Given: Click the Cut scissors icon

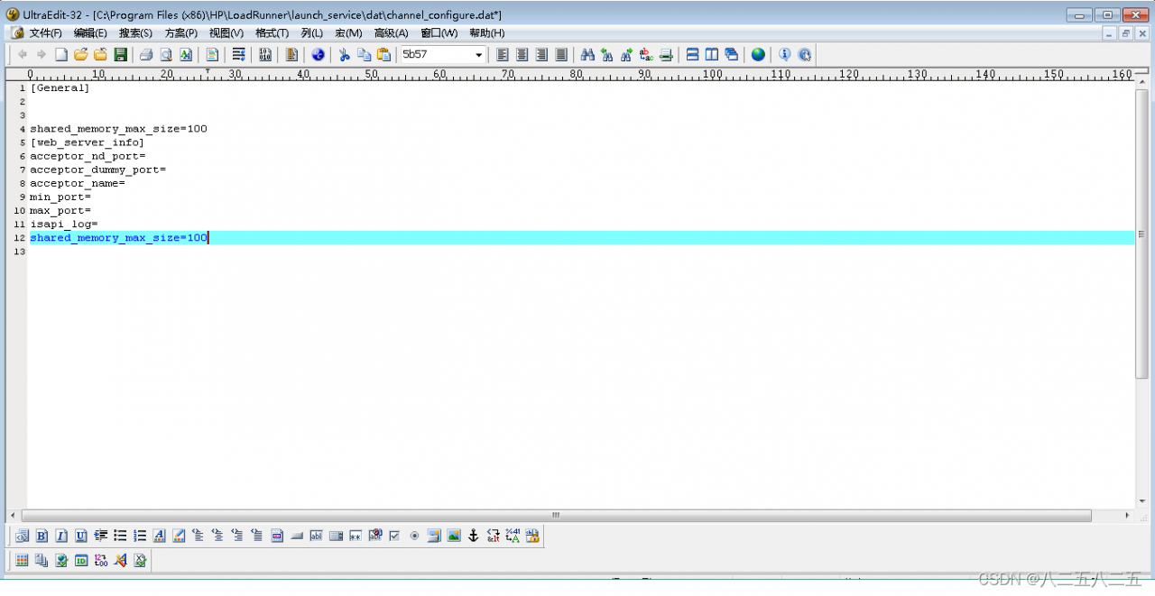Looking at the screenshot, I should pyautogui.click(x=344, y=55).
